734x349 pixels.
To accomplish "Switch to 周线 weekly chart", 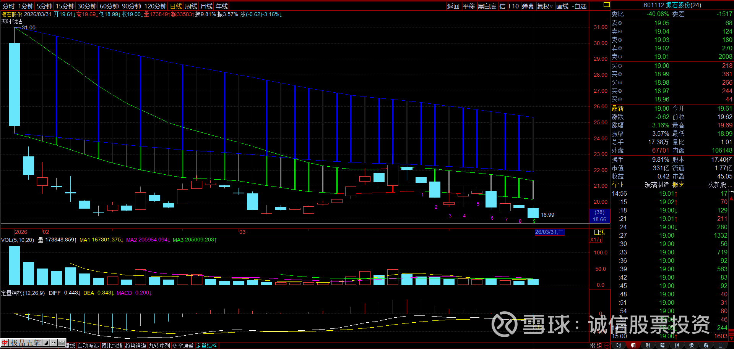I will click(x=191, y=6).
